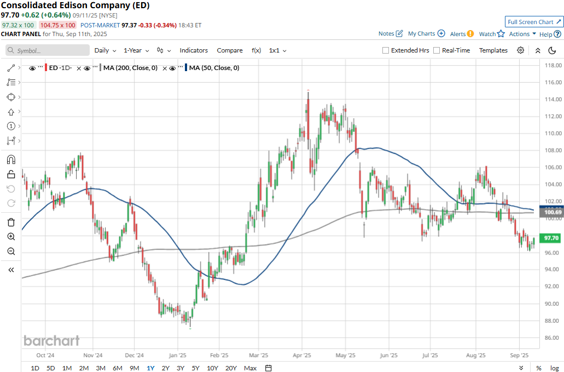Open the f(x) expressions tool
The image size is (564, 372).
[x=256, y=50]
